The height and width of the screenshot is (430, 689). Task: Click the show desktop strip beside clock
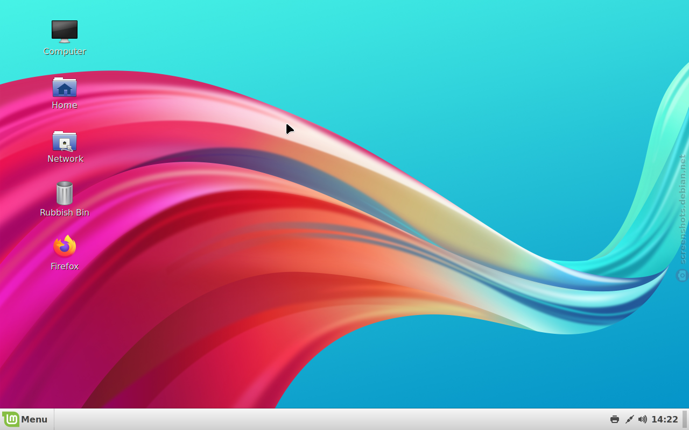coord(685,419)
